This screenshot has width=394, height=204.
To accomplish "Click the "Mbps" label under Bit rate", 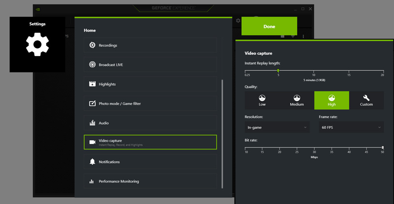I will click(x=314, y=157).
